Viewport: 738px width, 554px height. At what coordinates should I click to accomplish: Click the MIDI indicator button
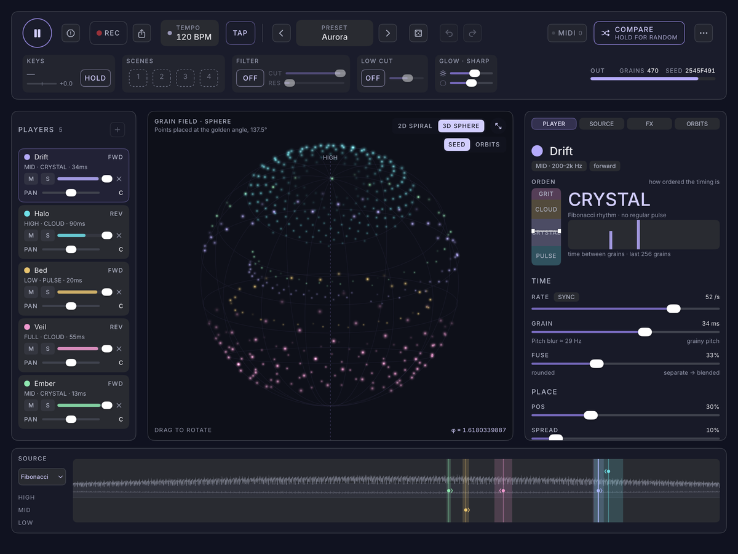[567, 33]
